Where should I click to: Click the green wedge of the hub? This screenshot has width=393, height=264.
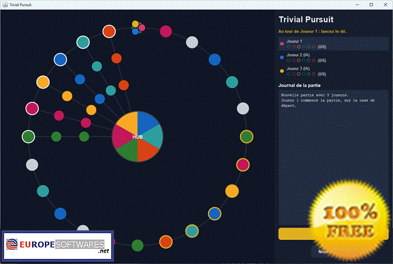tap(129, 152)
